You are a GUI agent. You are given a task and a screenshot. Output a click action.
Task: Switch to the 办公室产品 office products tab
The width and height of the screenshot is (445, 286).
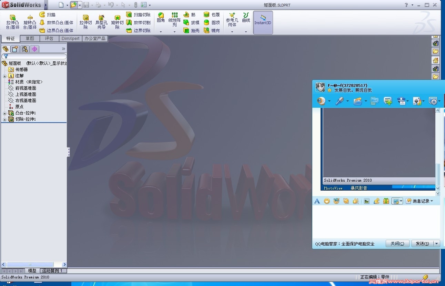[x=95, y=39]
